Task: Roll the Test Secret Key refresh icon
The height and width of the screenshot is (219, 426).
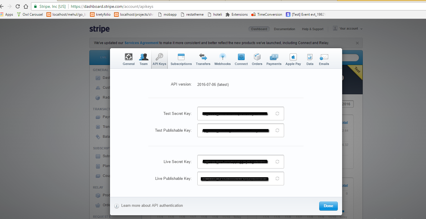Action: 277,113
